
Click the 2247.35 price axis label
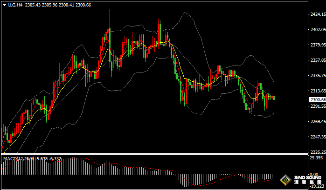[x=317, y=137]
